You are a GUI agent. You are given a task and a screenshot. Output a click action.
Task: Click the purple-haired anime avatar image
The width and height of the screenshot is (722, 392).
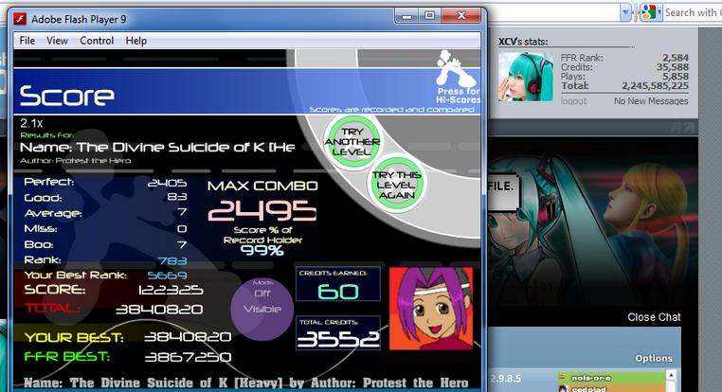point(431,309)
